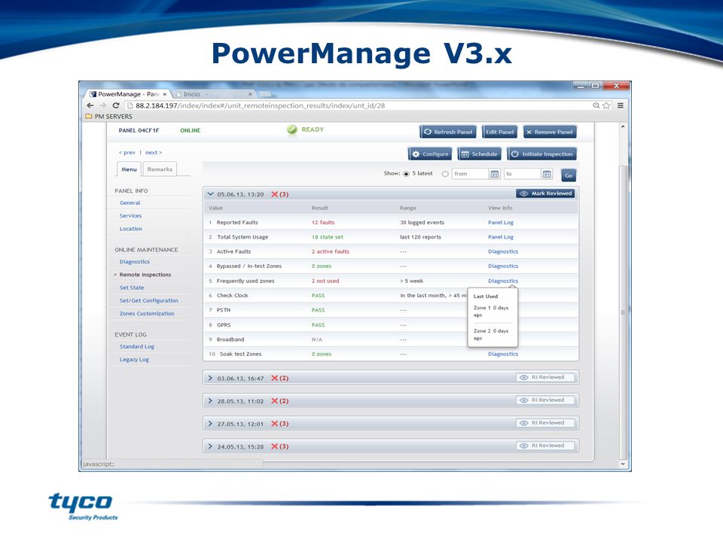Mark the 05.06.13 inspection as reviewed
723x542 pixels.
pyautogui.click(x=545, y=193)
